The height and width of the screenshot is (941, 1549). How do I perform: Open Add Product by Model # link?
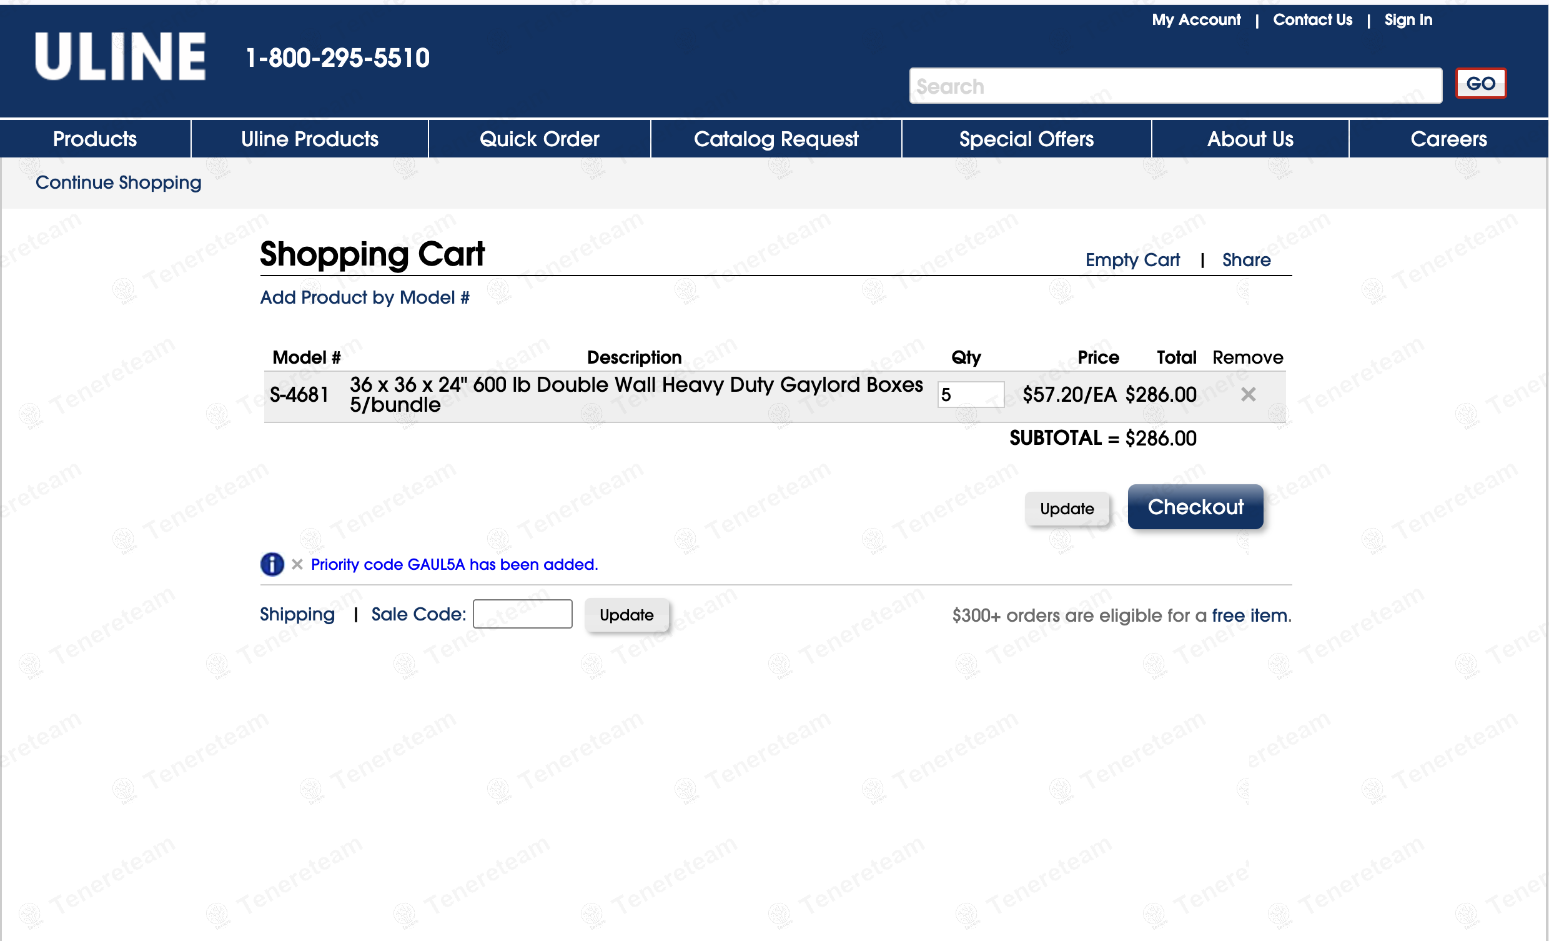[x=365, y=297]
